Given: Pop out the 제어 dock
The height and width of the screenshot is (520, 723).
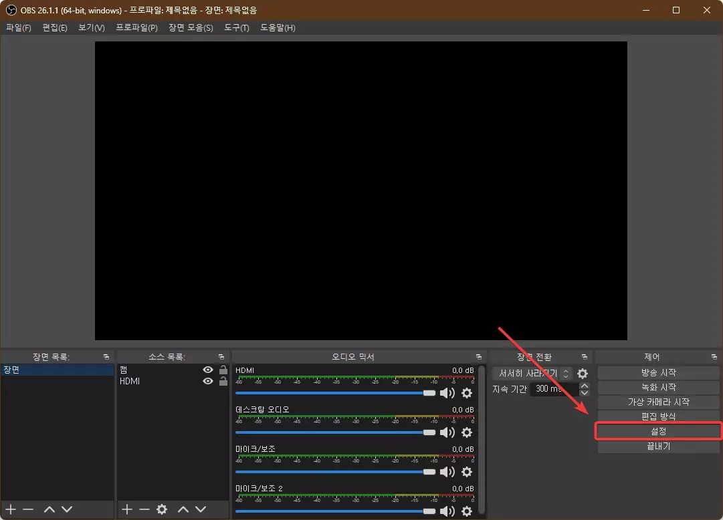Looking at the screenshot, I should coord(714,357).
